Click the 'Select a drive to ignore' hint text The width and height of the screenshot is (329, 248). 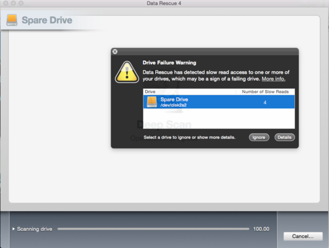tap(189, 137)
